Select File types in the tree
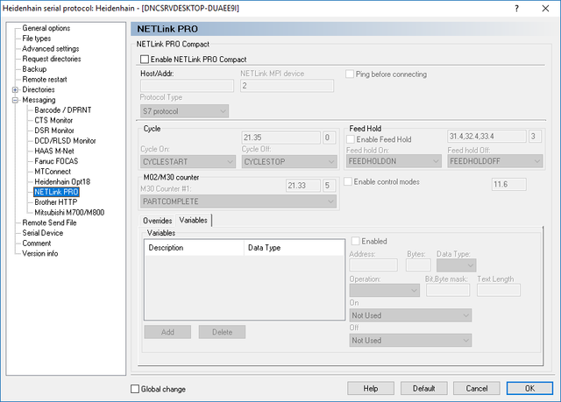This screenshot has height=402, width=561. pyautogui.click(x=37, y=39)
